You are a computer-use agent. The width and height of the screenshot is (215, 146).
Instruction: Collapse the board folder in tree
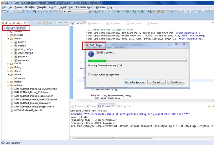click(x=8, y=39)
